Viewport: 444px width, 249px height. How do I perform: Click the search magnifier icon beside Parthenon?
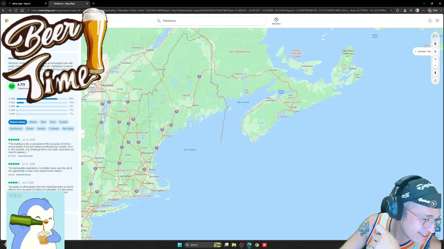(159, 21)
